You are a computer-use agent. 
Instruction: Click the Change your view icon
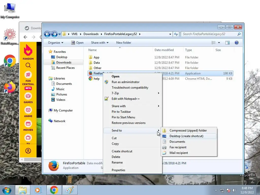[x=213, y=43]
